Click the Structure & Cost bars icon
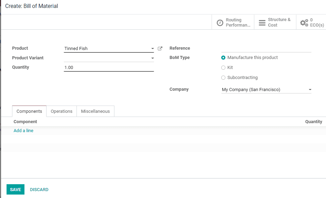The width and height of the screenshot is (326, 198). pos(262,22)
